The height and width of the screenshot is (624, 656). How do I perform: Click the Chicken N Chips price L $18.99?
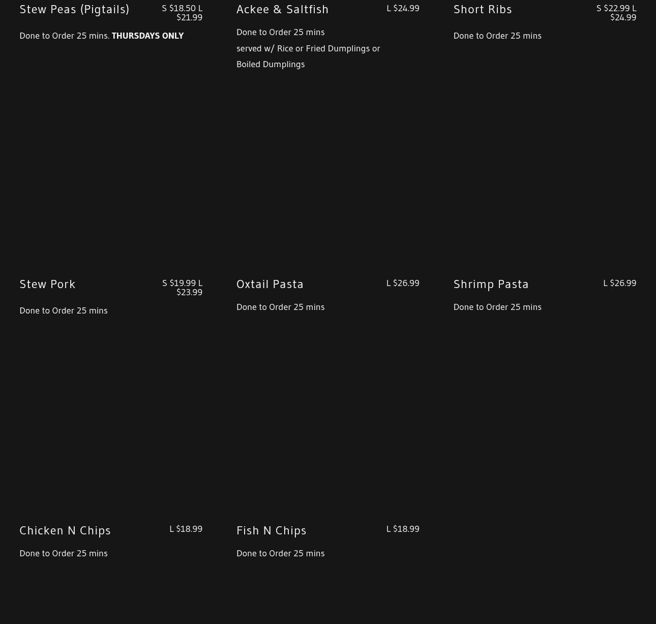pos(186,529)
